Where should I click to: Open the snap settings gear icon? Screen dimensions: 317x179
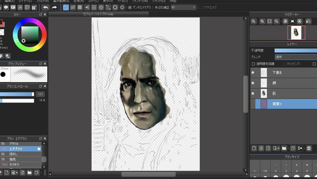tap(122, 7)
